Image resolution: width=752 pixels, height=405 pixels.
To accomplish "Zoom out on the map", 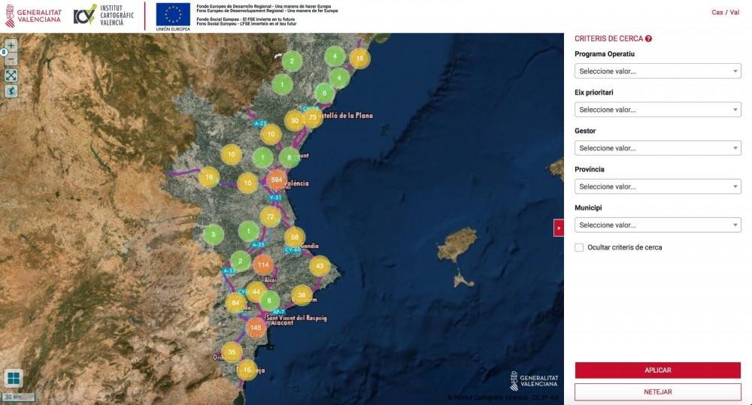I will coord(11,59).
